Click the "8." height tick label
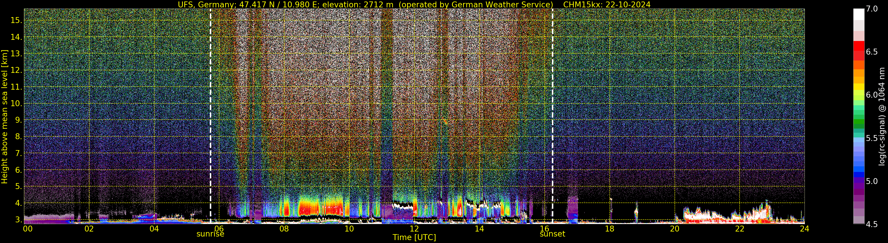Image resolution: width=888 pixels, height=243 pixels. 18,137
